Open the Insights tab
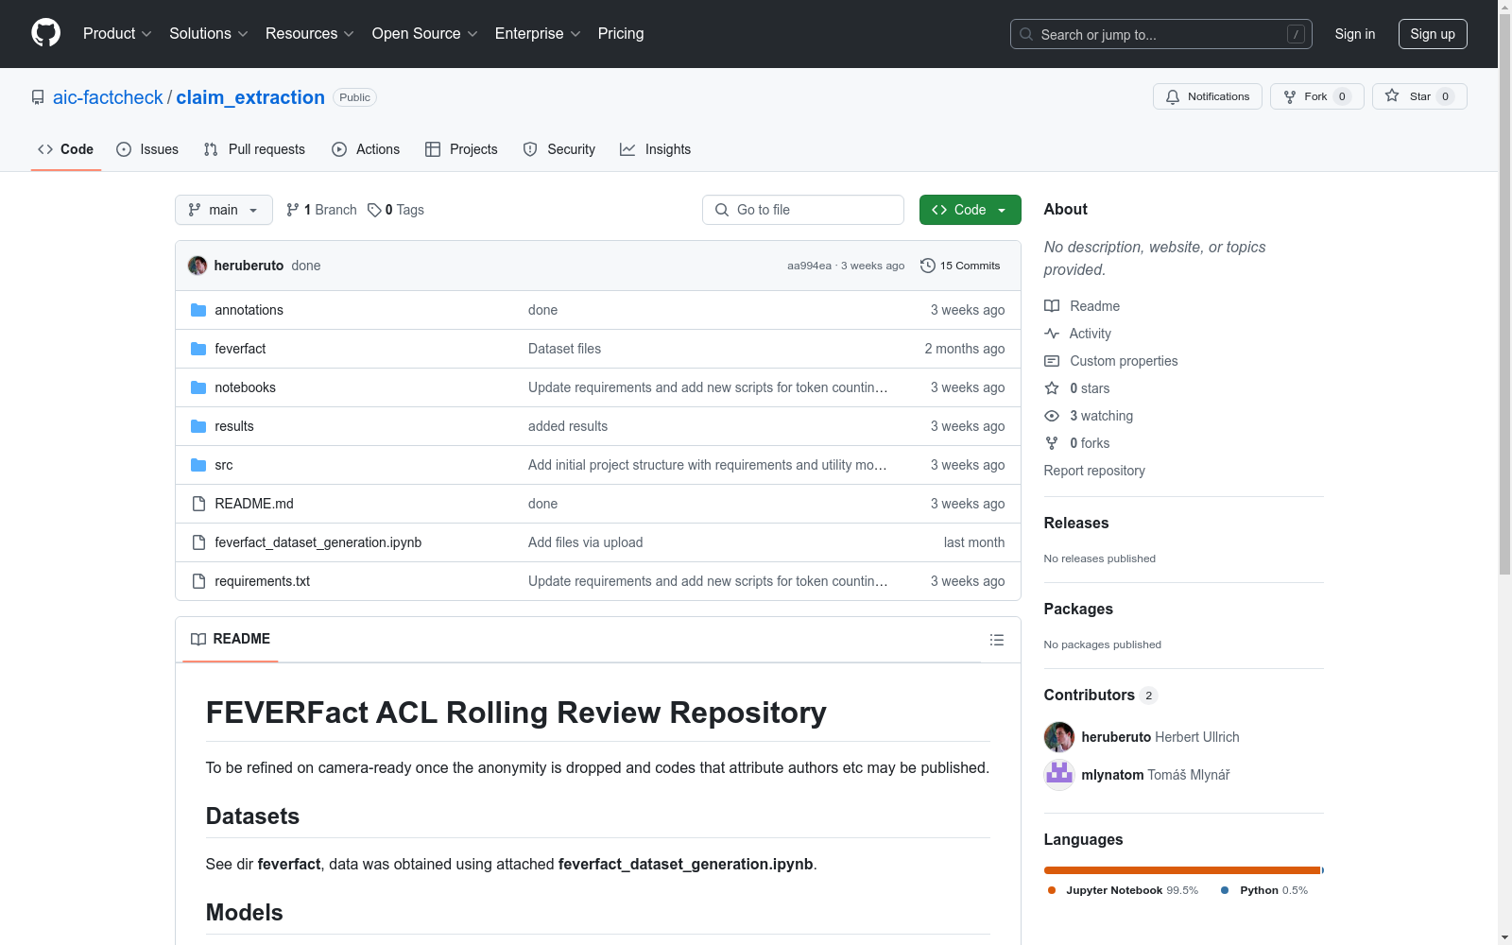 pyautogui.click(x=655, y=149)
